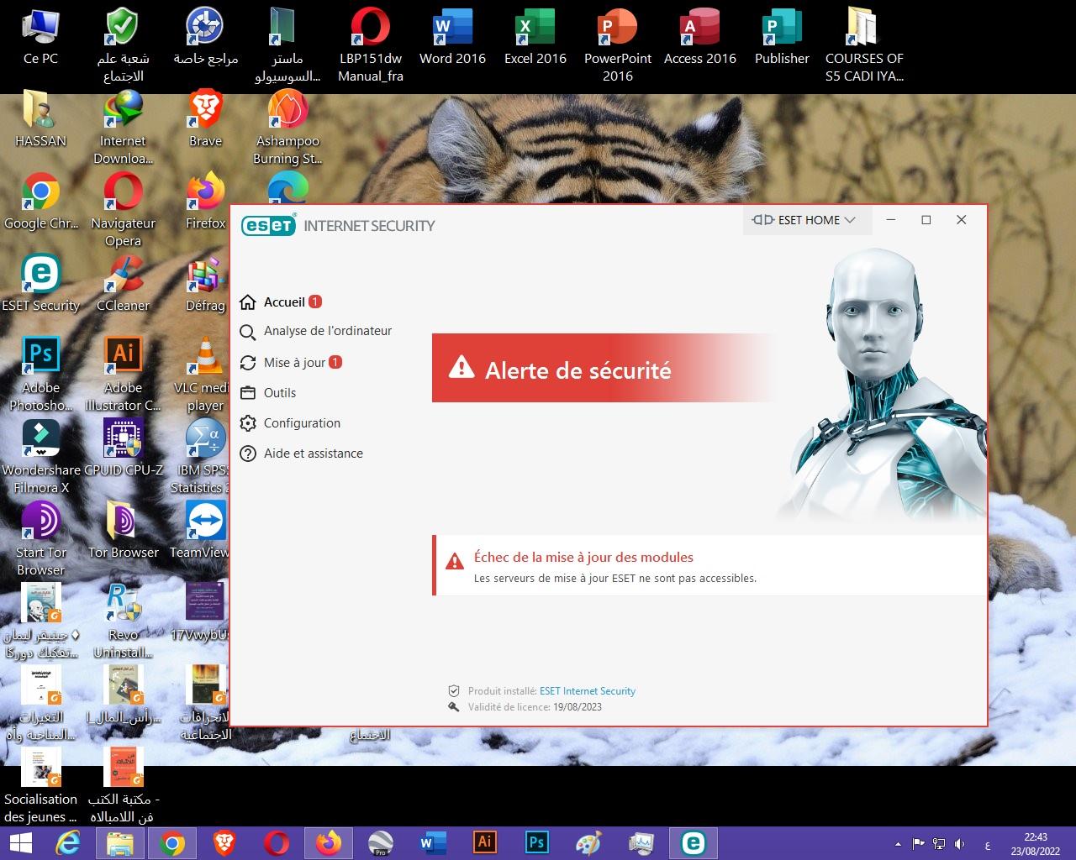The height and width of the screenshot is (860, 1076).
Task: Open Illustrator from the taskbar
Action: (485, 842)
